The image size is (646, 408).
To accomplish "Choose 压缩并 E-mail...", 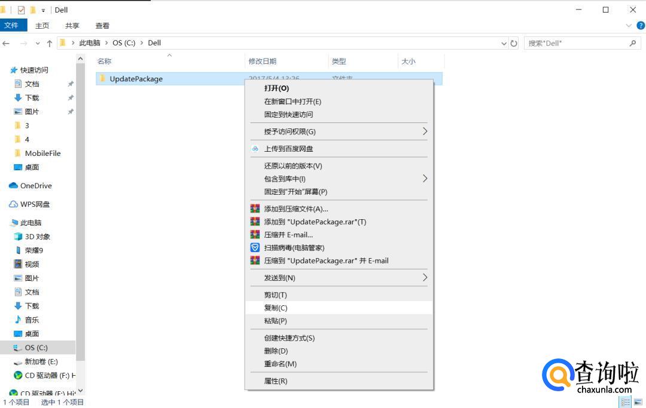I will point(339,235).
